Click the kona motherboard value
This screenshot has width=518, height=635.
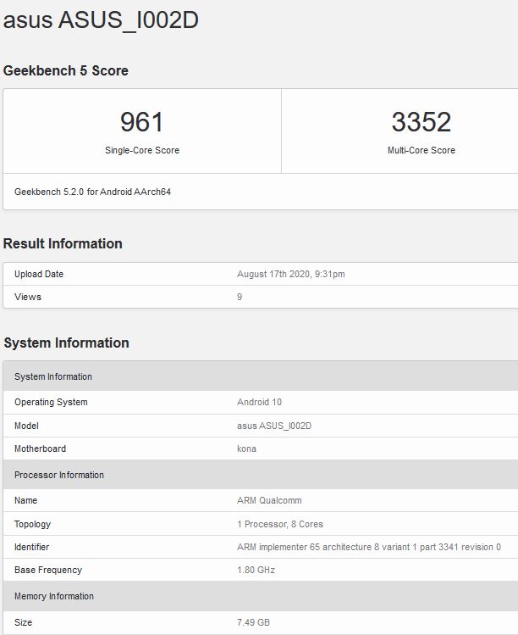click(246, 448)
